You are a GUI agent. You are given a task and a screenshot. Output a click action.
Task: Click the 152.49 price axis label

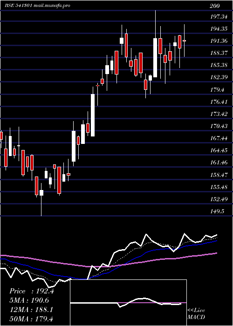(x=219, y=199)
